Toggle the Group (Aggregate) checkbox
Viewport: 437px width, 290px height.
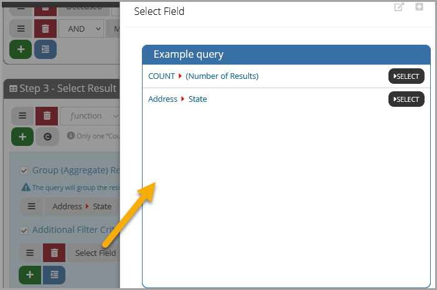[x=24, y=170]
